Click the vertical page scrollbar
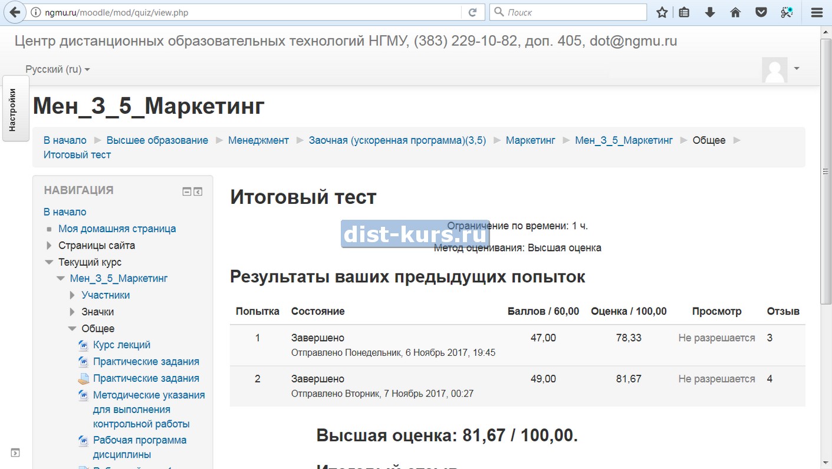Image resolution: width=832 pixels, height=469 pixels. (x=826, y=171)
